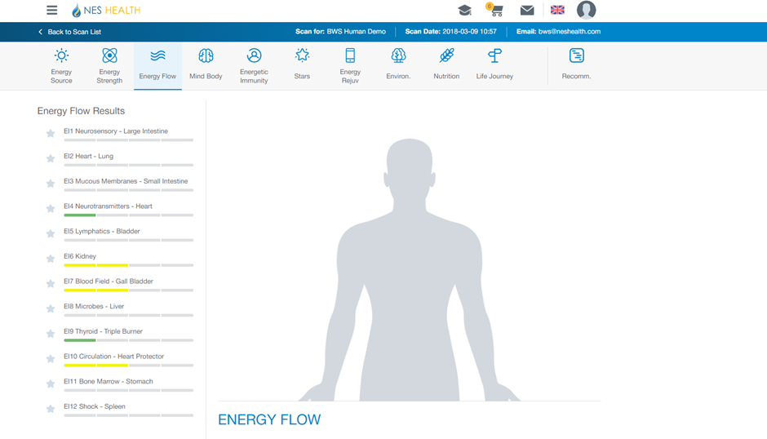Switch to the Energetic Immunity tab
The height and width of the screenshot is (439, 767).
coord(254,65)
